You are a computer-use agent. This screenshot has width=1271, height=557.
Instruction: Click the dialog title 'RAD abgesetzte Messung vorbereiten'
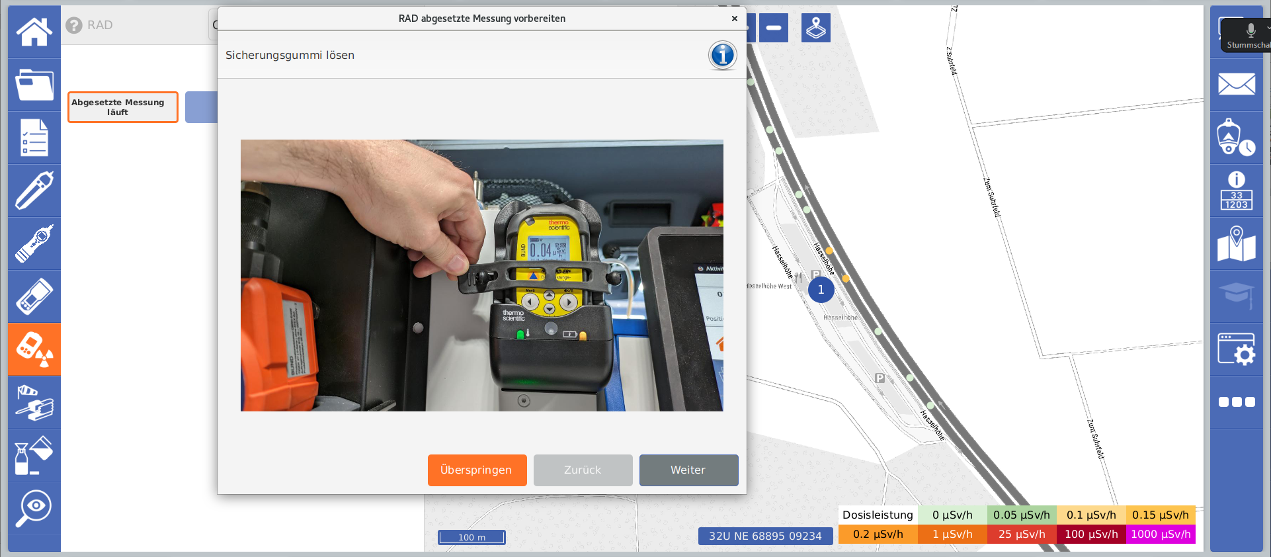[x=482, y=19]
